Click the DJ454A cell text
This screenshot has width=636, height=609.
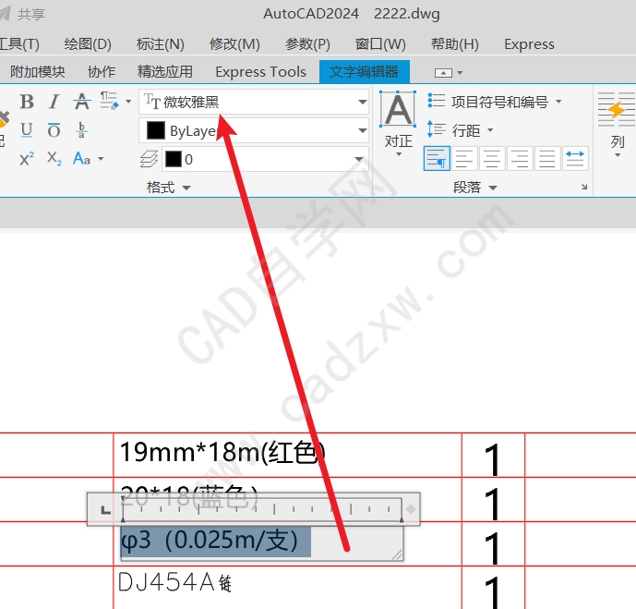(174, 582)
